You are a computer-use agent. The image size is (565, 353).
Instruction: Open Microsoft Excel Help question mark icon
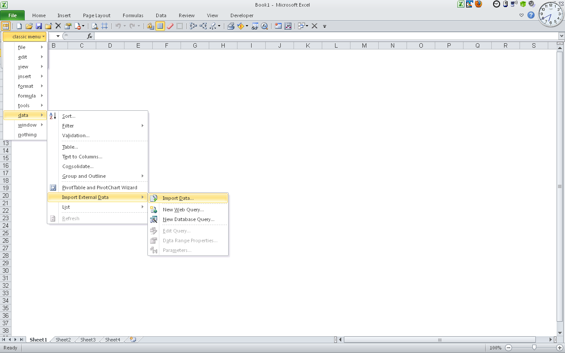point(531,15)
